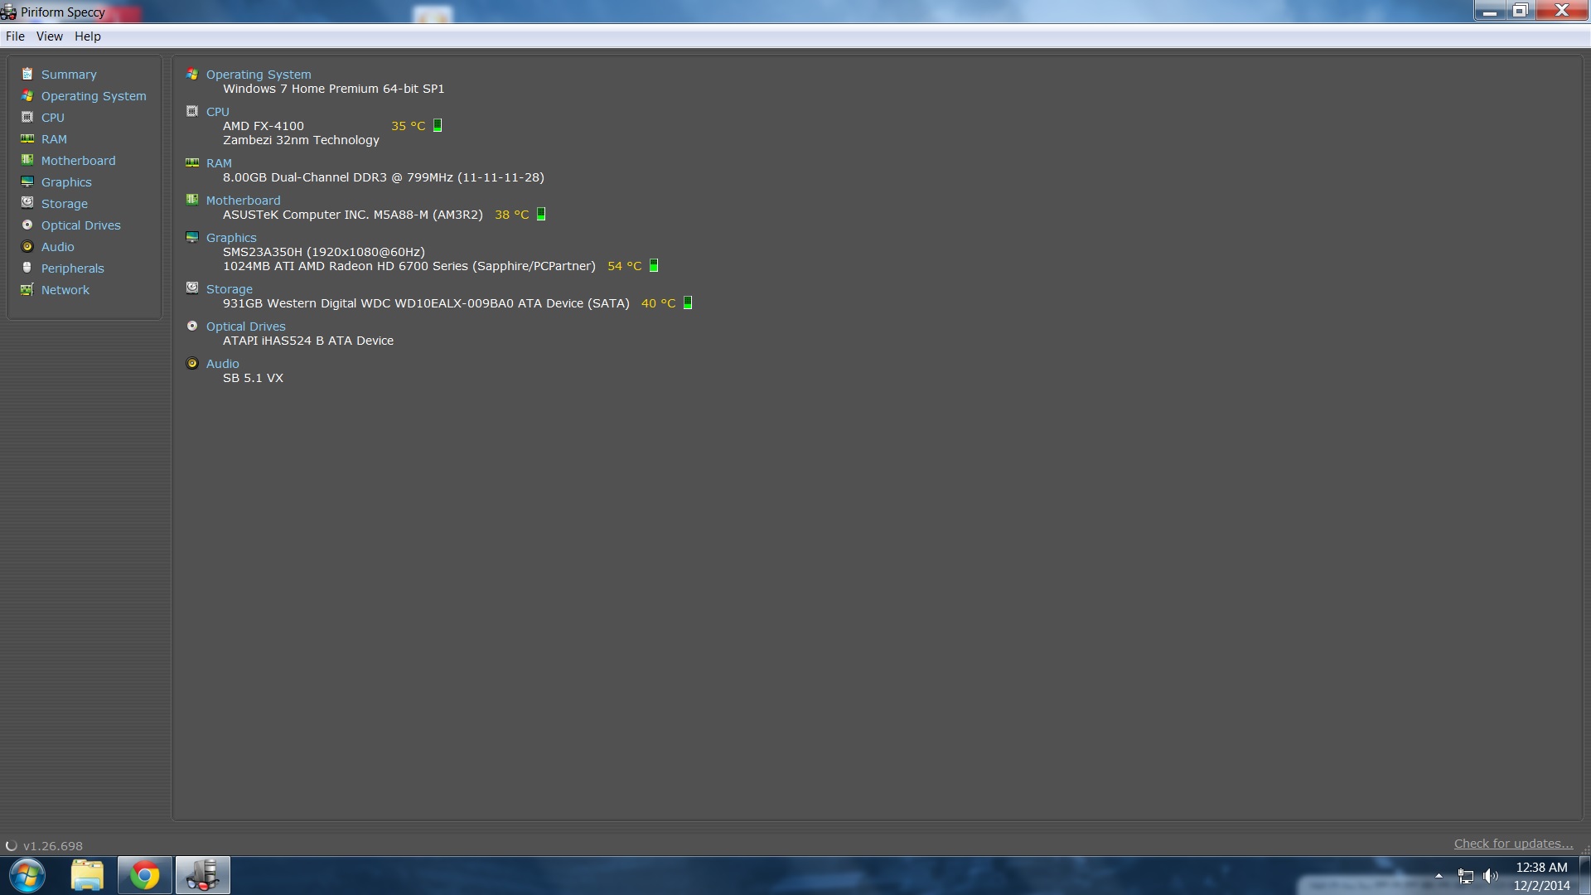Select the CPU sidebar icon
This screenshot has width=1591, height=895.
pos(27,117)
